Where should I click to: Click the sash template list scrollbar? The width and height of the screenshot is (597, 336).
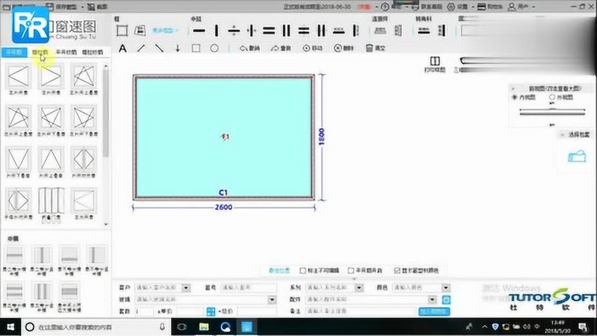tap(106, 113)
